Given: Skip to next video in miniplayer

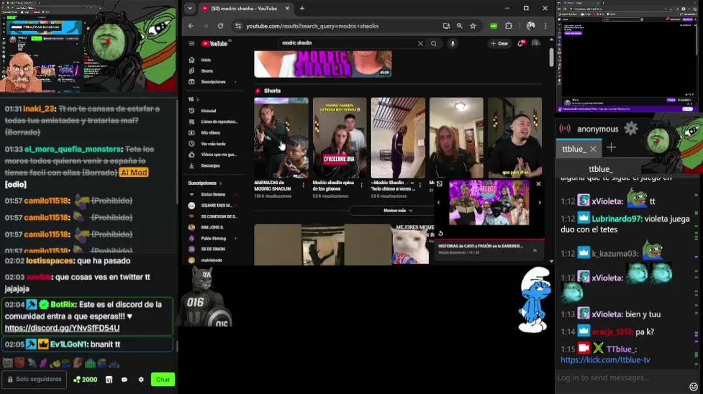Looking at the screenshot, I should (539, 203).
